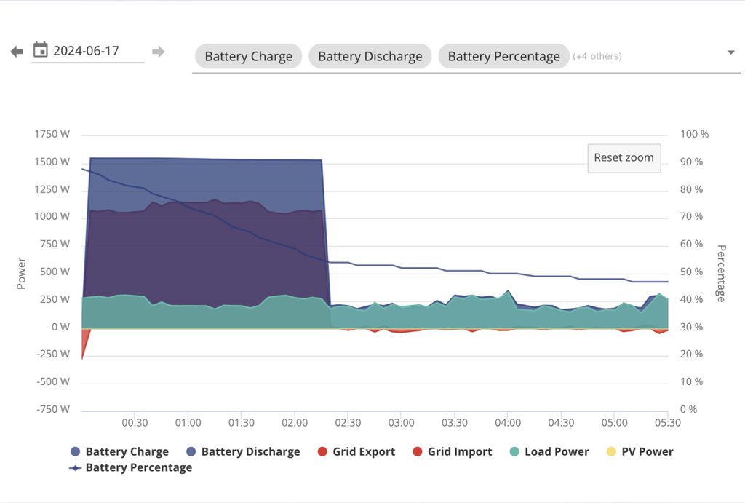Click the teal Load Power legend dot
Image resolution: width=745 pixels, height=503 pixels.
[515, 451]
